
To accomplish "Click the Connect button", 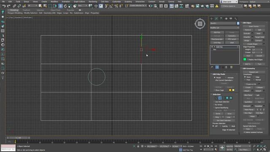I will [258, 41].
